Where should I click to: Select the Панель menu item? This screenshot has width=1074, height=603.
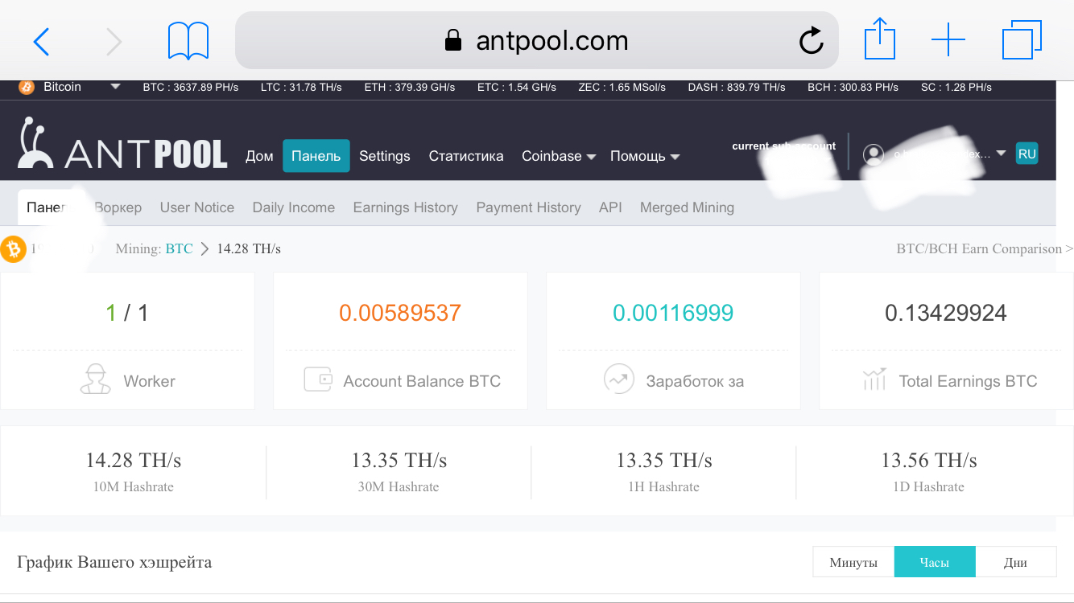[316, 156]
